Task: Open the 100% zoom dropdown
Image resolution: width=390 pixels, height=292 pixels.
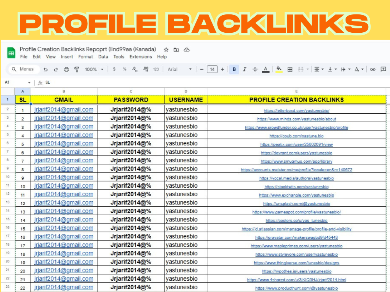Action: (x=94, y=69)
